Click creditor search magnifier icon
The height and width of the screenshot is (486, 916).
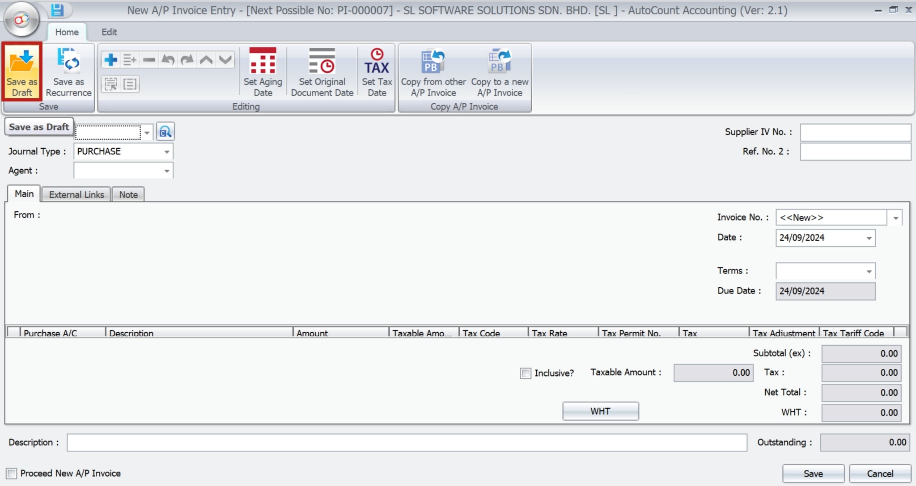165,132
